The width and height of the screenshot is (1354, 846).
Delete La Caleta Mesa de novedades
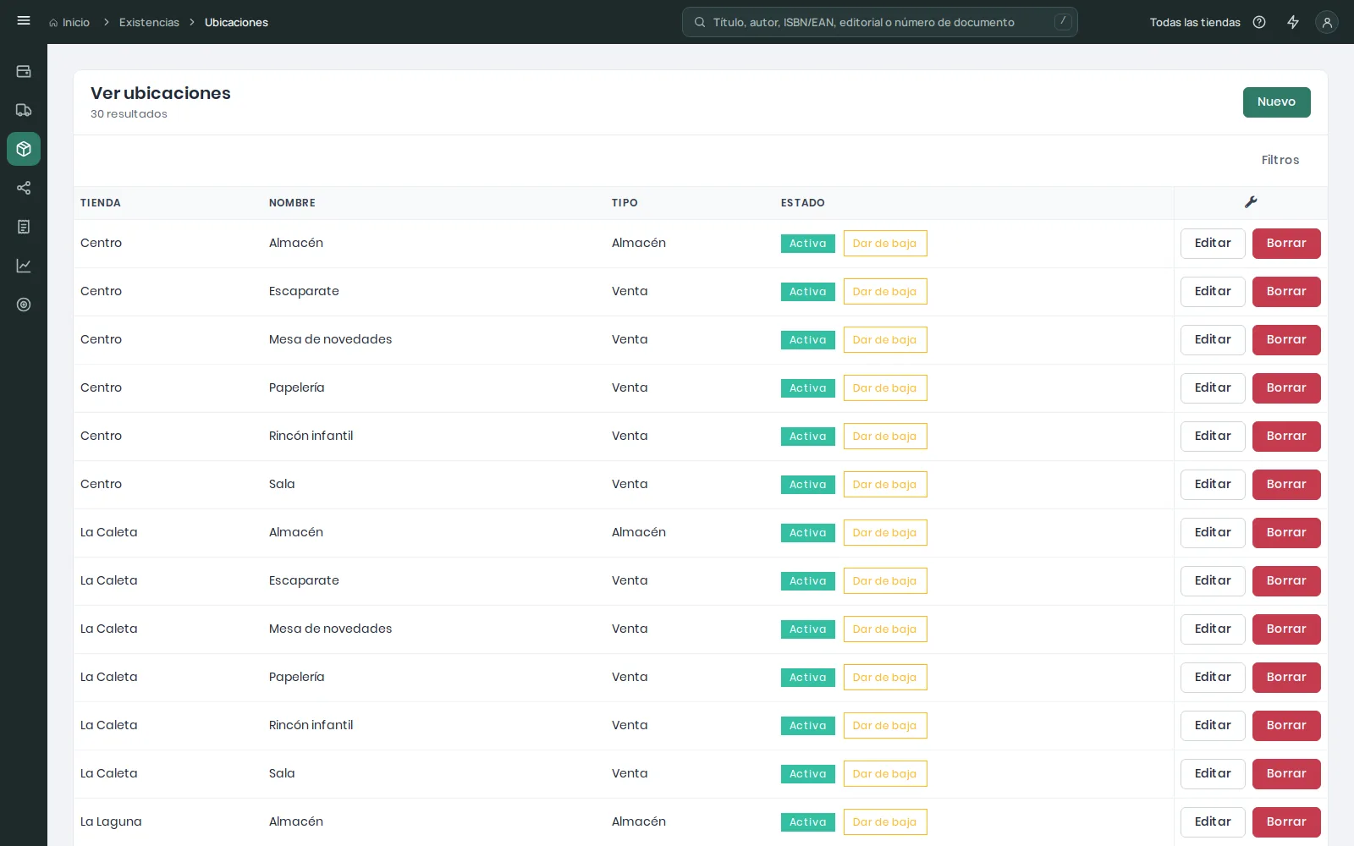pyautogui.click(x=1286, y=629)
